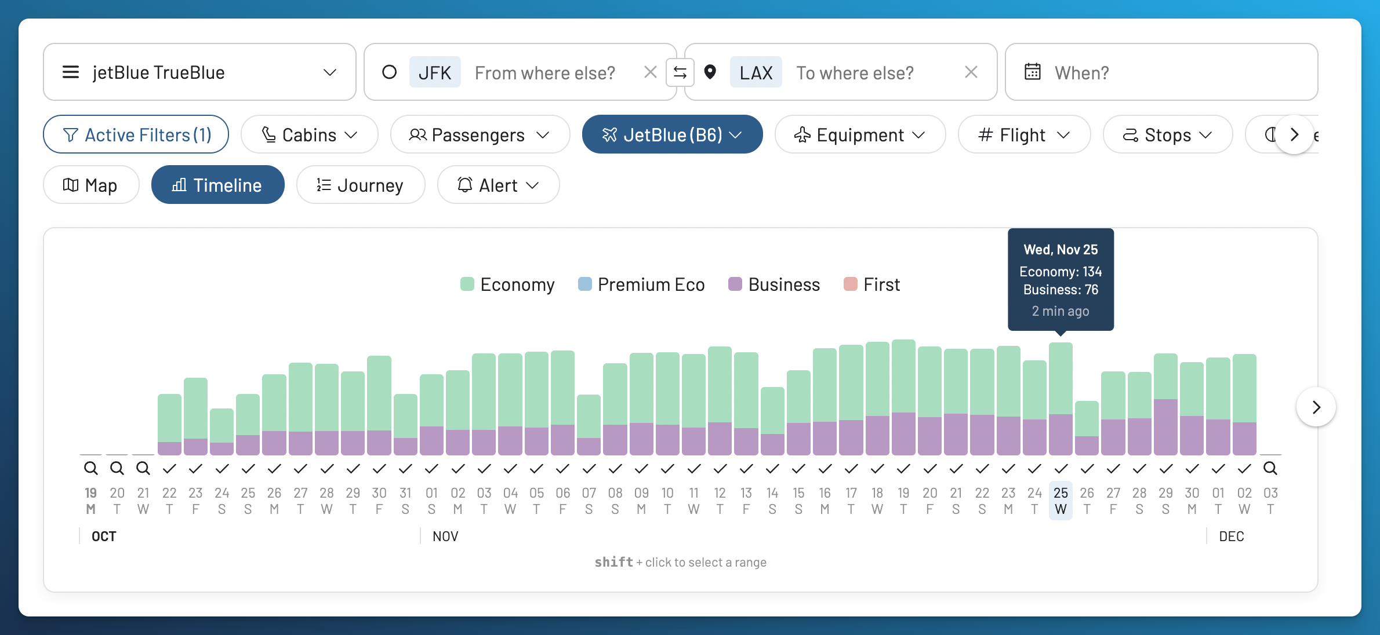Select the Oct 30 F date label

379,501
